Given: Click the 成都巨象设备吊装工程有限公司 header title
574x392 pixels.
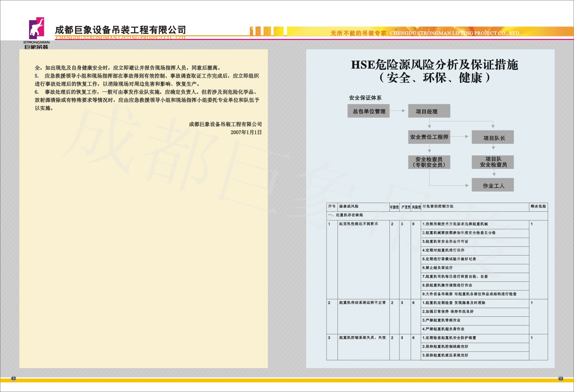Looking at the screenshot, I should tap(121, 30).
